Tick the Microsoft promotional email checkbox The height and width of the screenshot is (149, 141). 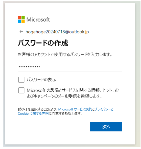coord(21,90)
